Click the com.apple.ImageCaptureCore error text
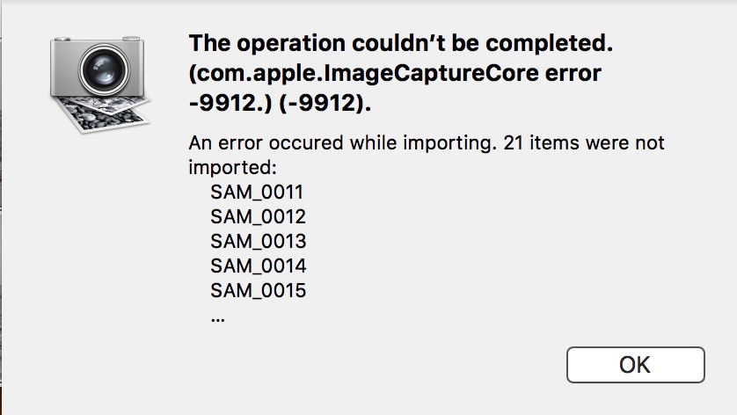The image size is (737, 415). pos(395,73)
